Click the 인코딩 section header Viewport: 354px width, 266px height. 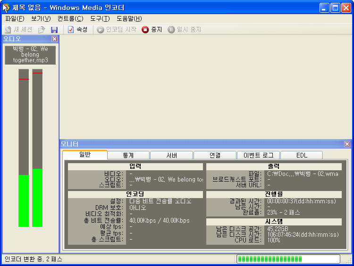(135, 194)
